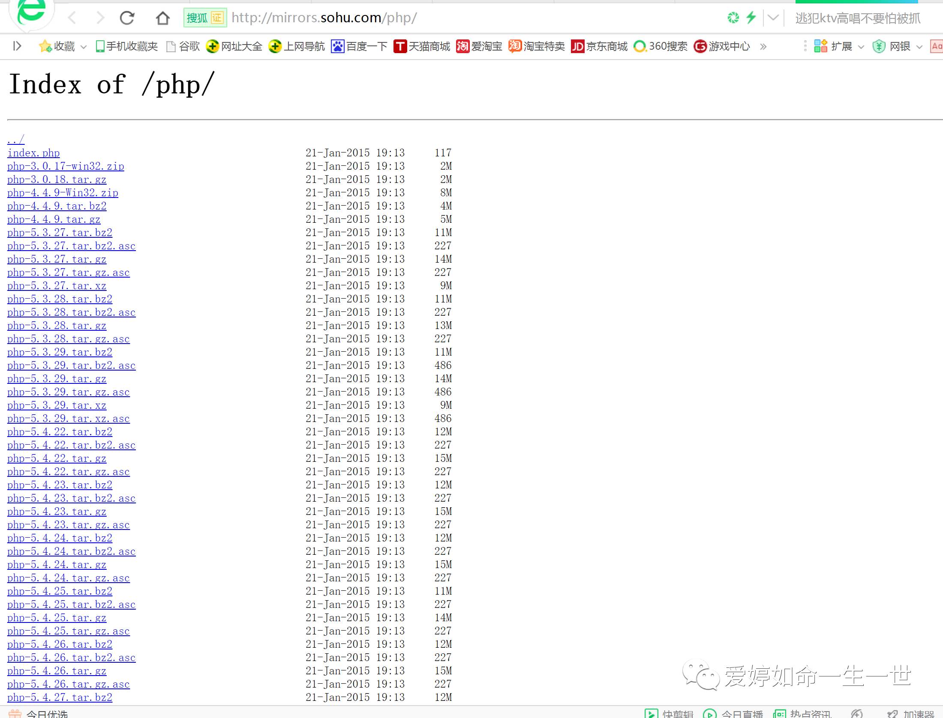Click the forward navigation arrow
Screen dimensions: 943x718
[x=100, y=18]
